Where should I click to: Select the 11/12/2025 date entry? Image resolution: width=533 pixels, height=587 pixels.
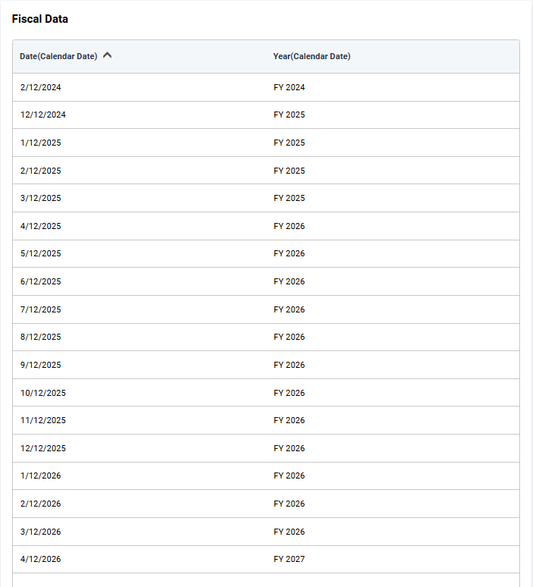click(43, 420)
